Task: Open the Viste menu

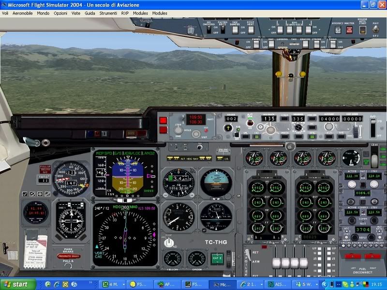Action: [76, 14]
